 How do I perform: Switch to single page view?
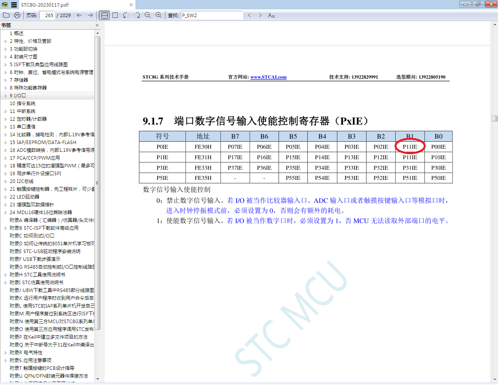click(115, 15)
